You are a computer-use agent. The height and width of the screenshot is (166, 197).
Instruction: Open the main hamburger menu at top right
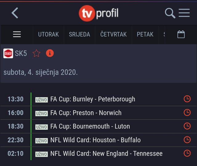point(184,13)
